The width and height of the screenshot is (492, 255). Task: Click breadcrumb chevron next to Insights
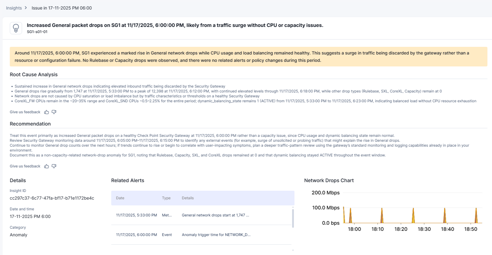point(26,8)
